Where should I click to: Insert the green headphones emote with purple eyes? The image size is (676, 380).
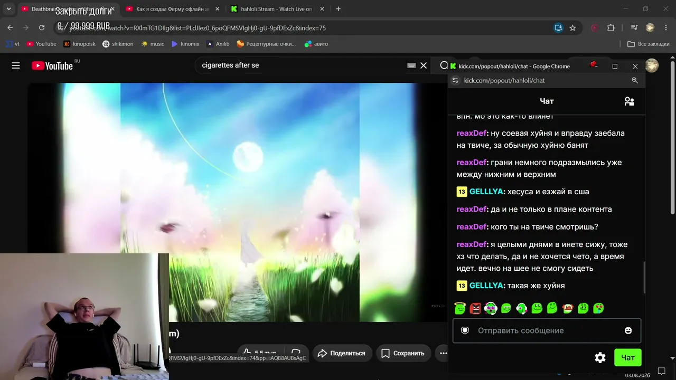[491, 308]
